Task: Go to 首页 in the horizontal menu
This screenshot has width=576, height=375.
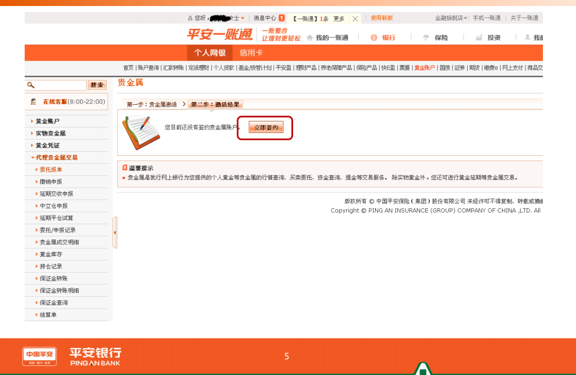Action: click(128, 67)
